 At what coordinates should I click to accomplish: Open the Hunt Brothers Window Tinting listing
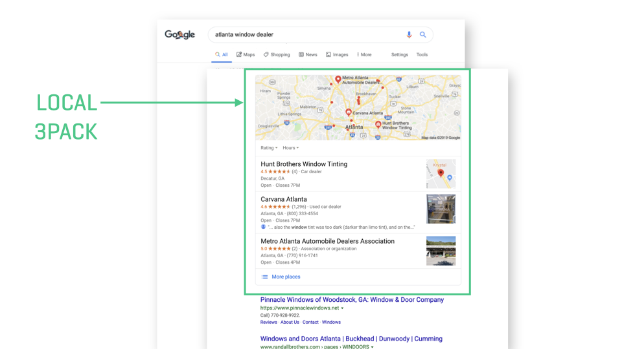coord(304,164)
